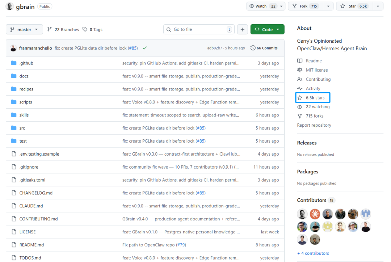Star the gbrain repository
This screenshot has width=391, height=262.
click(348, 6)
